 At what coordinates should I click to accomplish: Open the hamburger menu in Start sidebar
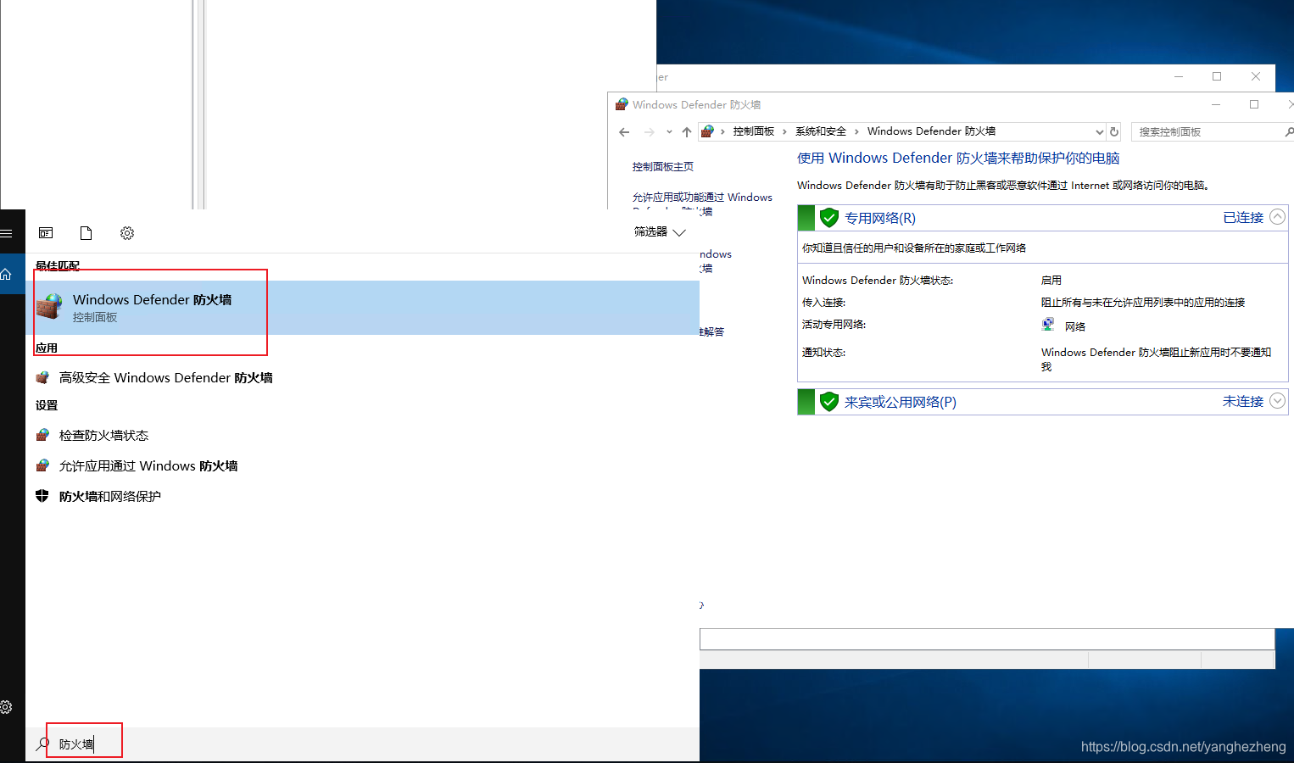[6, 233]
